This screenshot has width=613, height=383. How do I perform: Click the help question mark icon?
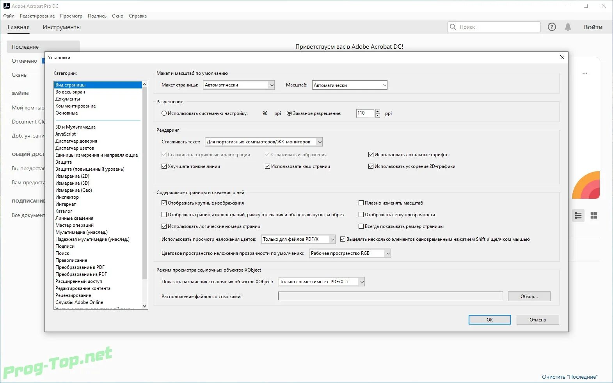coord(552,27)
